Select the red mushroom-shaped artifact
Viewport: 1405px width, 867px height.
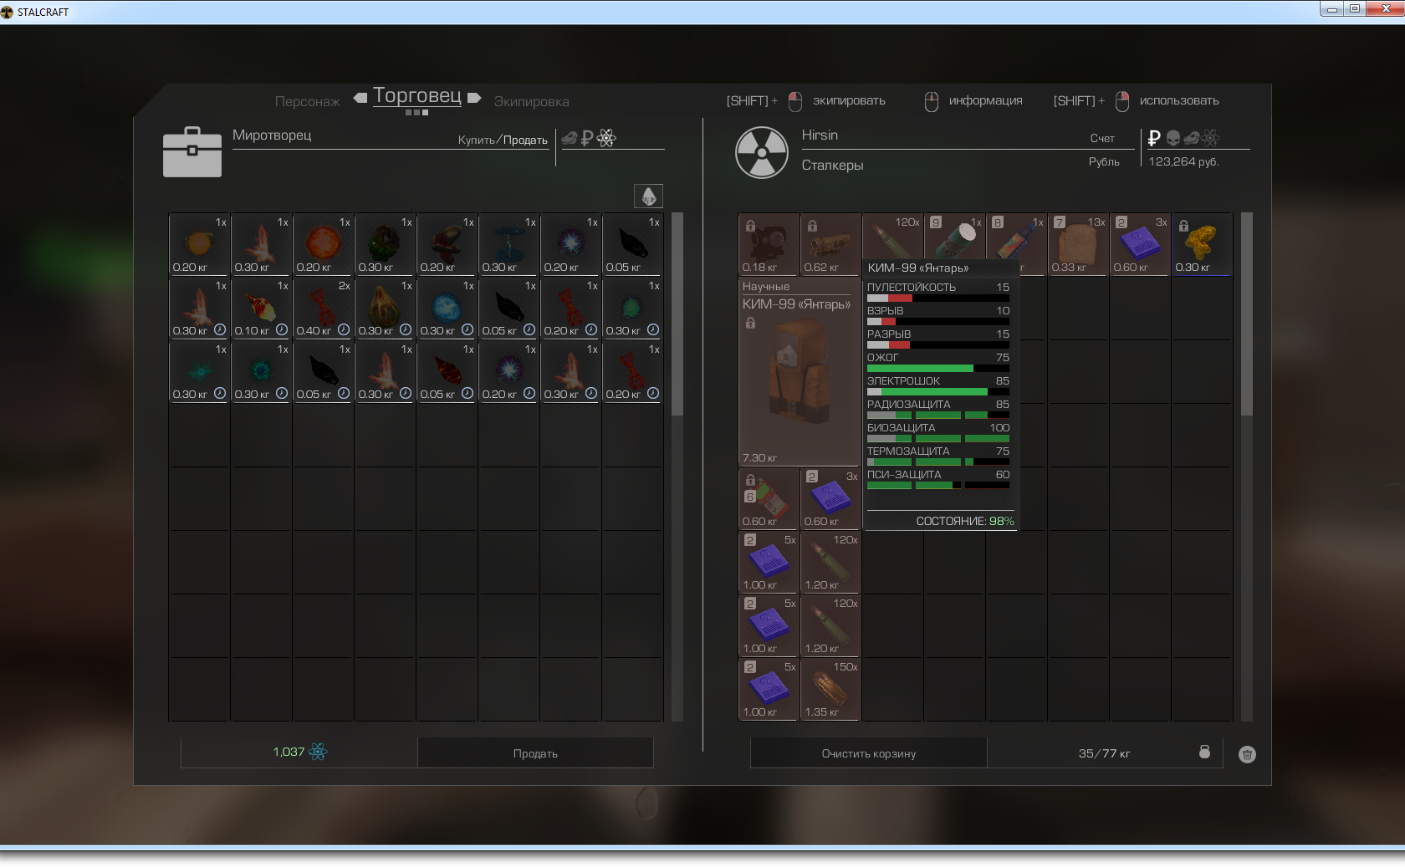(x=447, y=244)
